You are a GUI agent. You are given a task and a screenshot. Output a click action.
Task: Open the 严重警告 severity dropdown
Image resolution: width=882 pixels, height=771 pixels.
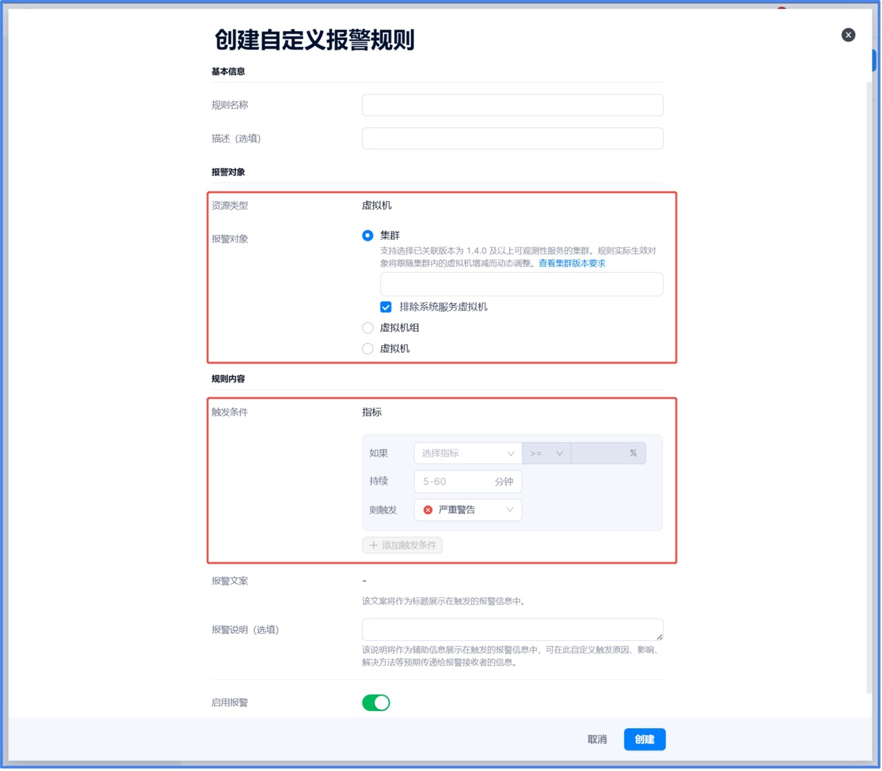[469, 510]
